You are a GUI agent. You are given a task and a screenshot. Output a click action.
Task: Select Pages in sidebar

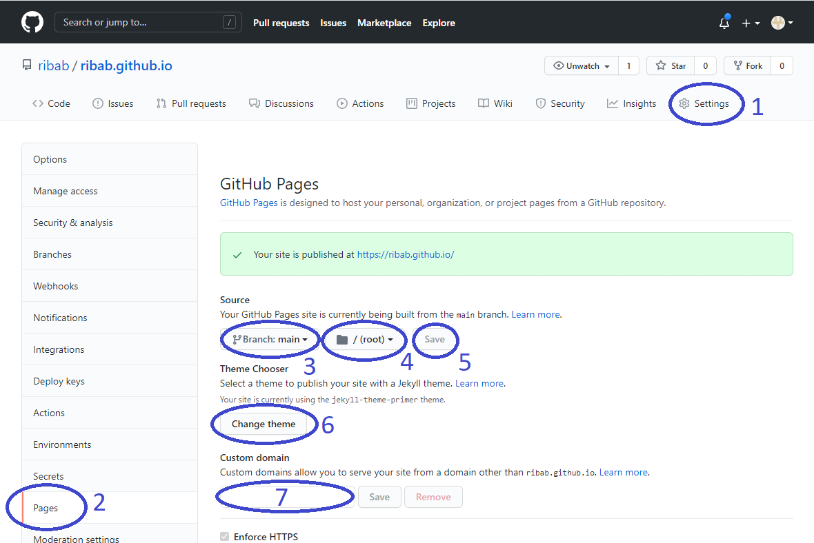[110, 508]
